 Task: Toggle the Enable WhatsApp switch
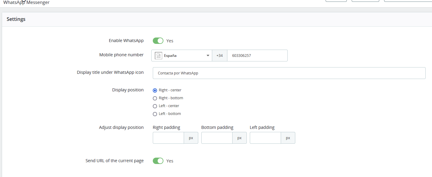[158, 41]
